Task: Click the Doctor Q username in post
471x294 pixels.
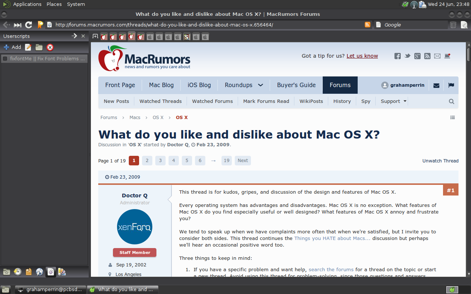Action: tap(135, 196)
